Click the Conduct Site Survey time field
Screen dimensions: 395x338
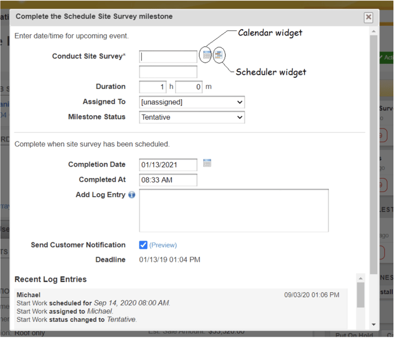pos(168,72)
